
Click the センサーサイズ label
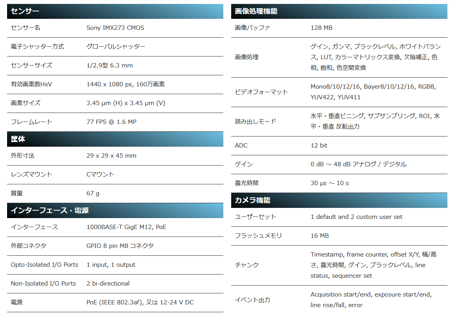(x=31, y=65)
